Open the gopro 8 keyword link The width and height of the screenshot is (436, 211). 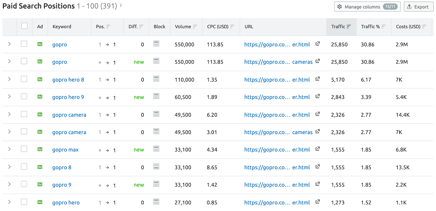(x=62, y=167)
